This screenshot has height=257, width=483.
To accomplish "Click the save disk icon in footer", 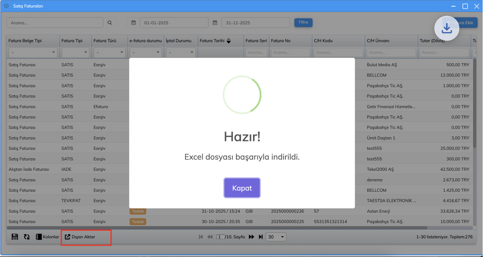I will click(x=15, y=237).
